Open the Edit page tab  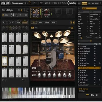[x=34, y=22]
